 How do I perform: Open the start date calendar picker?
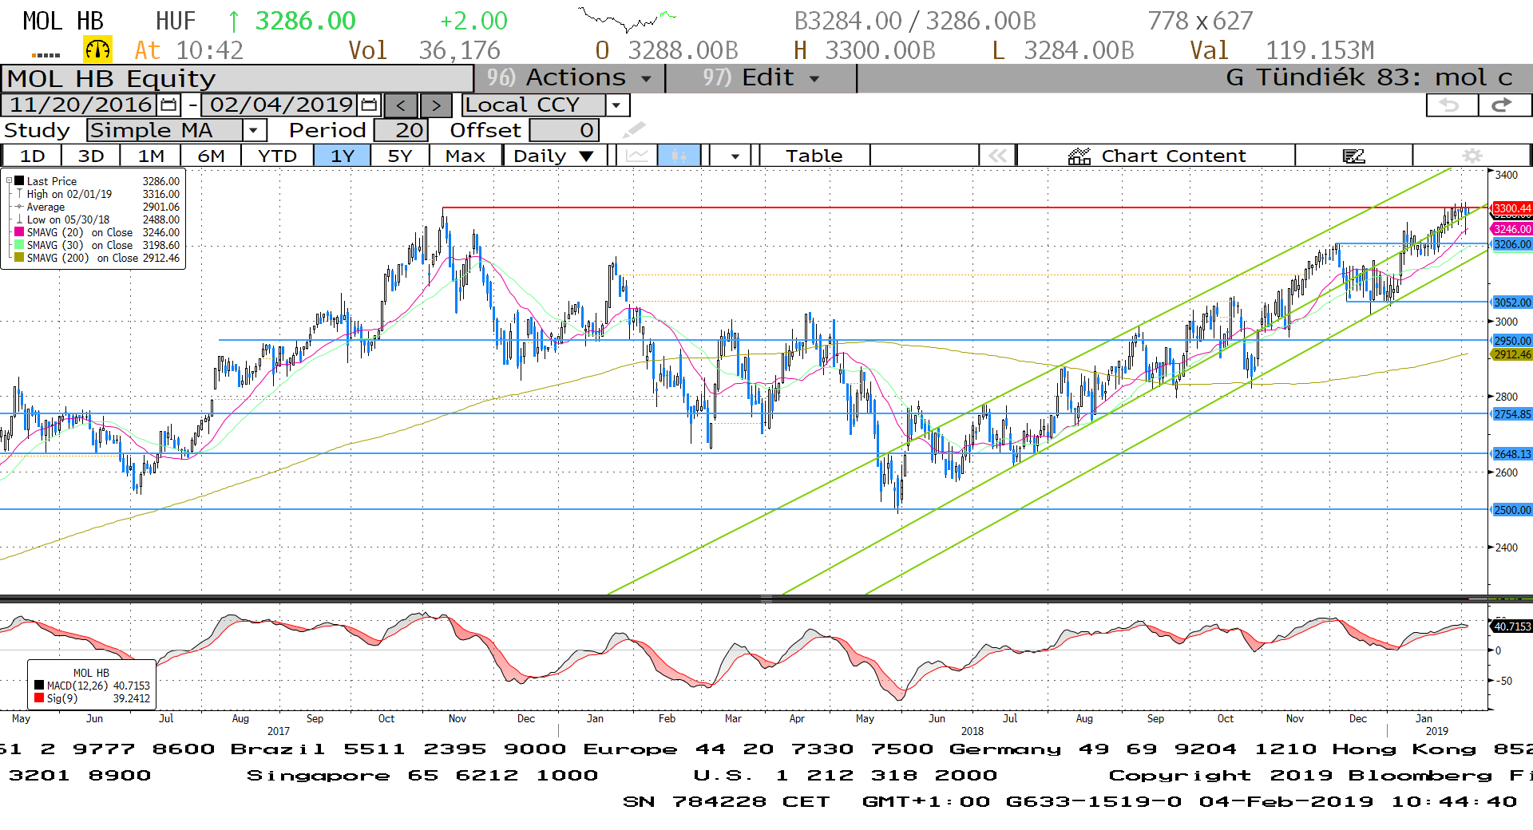pyautogui.click(x=168, y=105)
